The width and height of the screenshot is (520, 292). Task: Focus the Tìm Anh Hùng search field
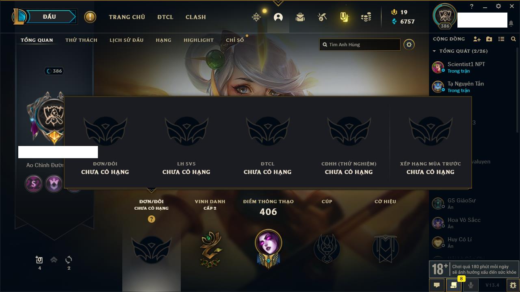click(360, 45)
